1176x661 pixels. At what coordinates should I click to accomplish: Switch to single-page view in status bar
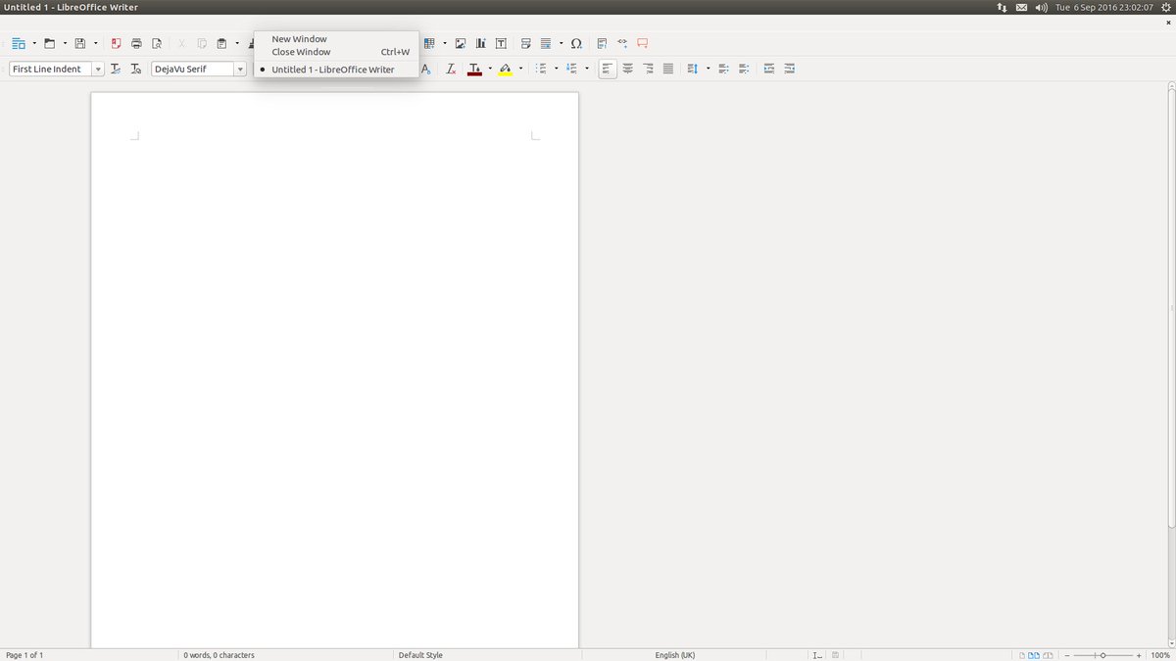point(1022,655)
